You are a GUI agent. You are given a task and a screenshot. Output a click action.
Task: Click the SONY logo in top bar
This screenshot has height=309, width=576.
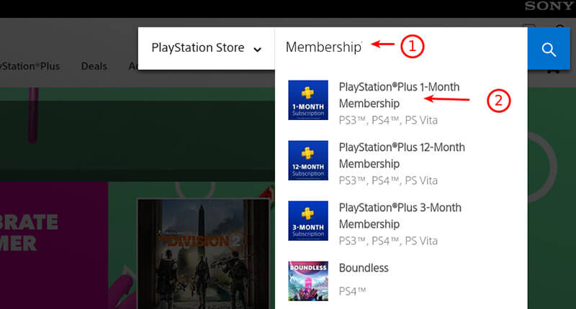(x=549, y=6)
